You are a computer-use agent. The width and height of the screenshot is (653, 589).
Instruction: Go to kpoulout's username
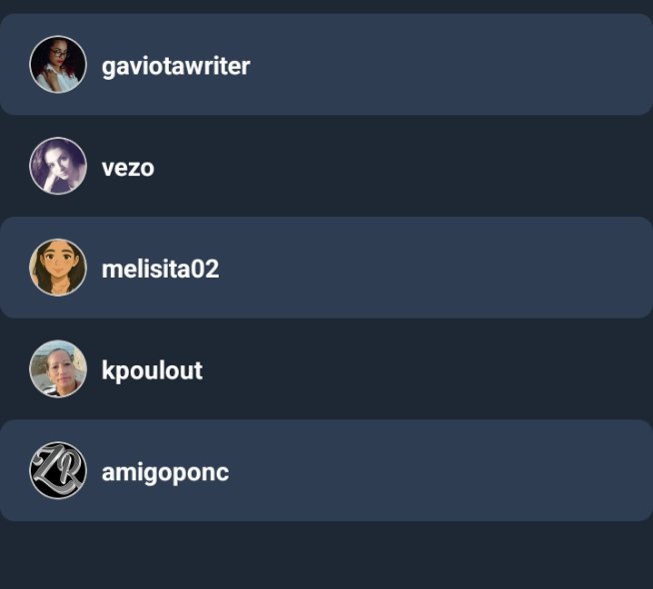coord(152,371)
